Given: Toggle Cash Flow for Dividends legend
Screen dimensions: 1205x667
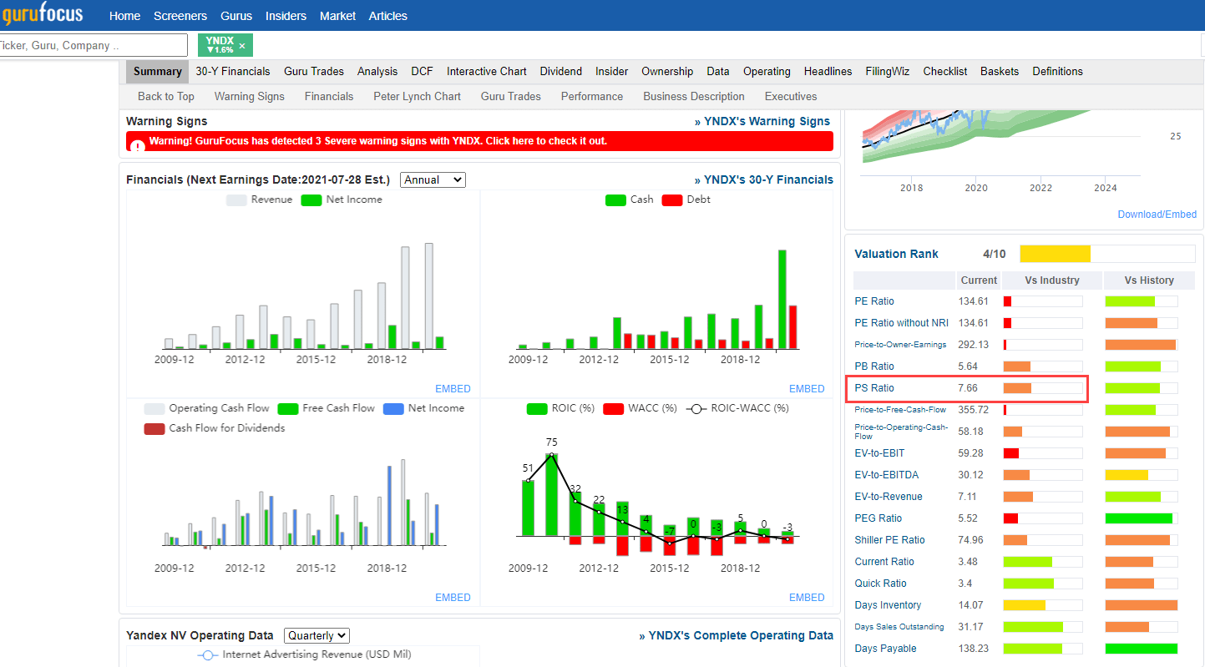Looking at the screenshot, I should pos(154,428).
